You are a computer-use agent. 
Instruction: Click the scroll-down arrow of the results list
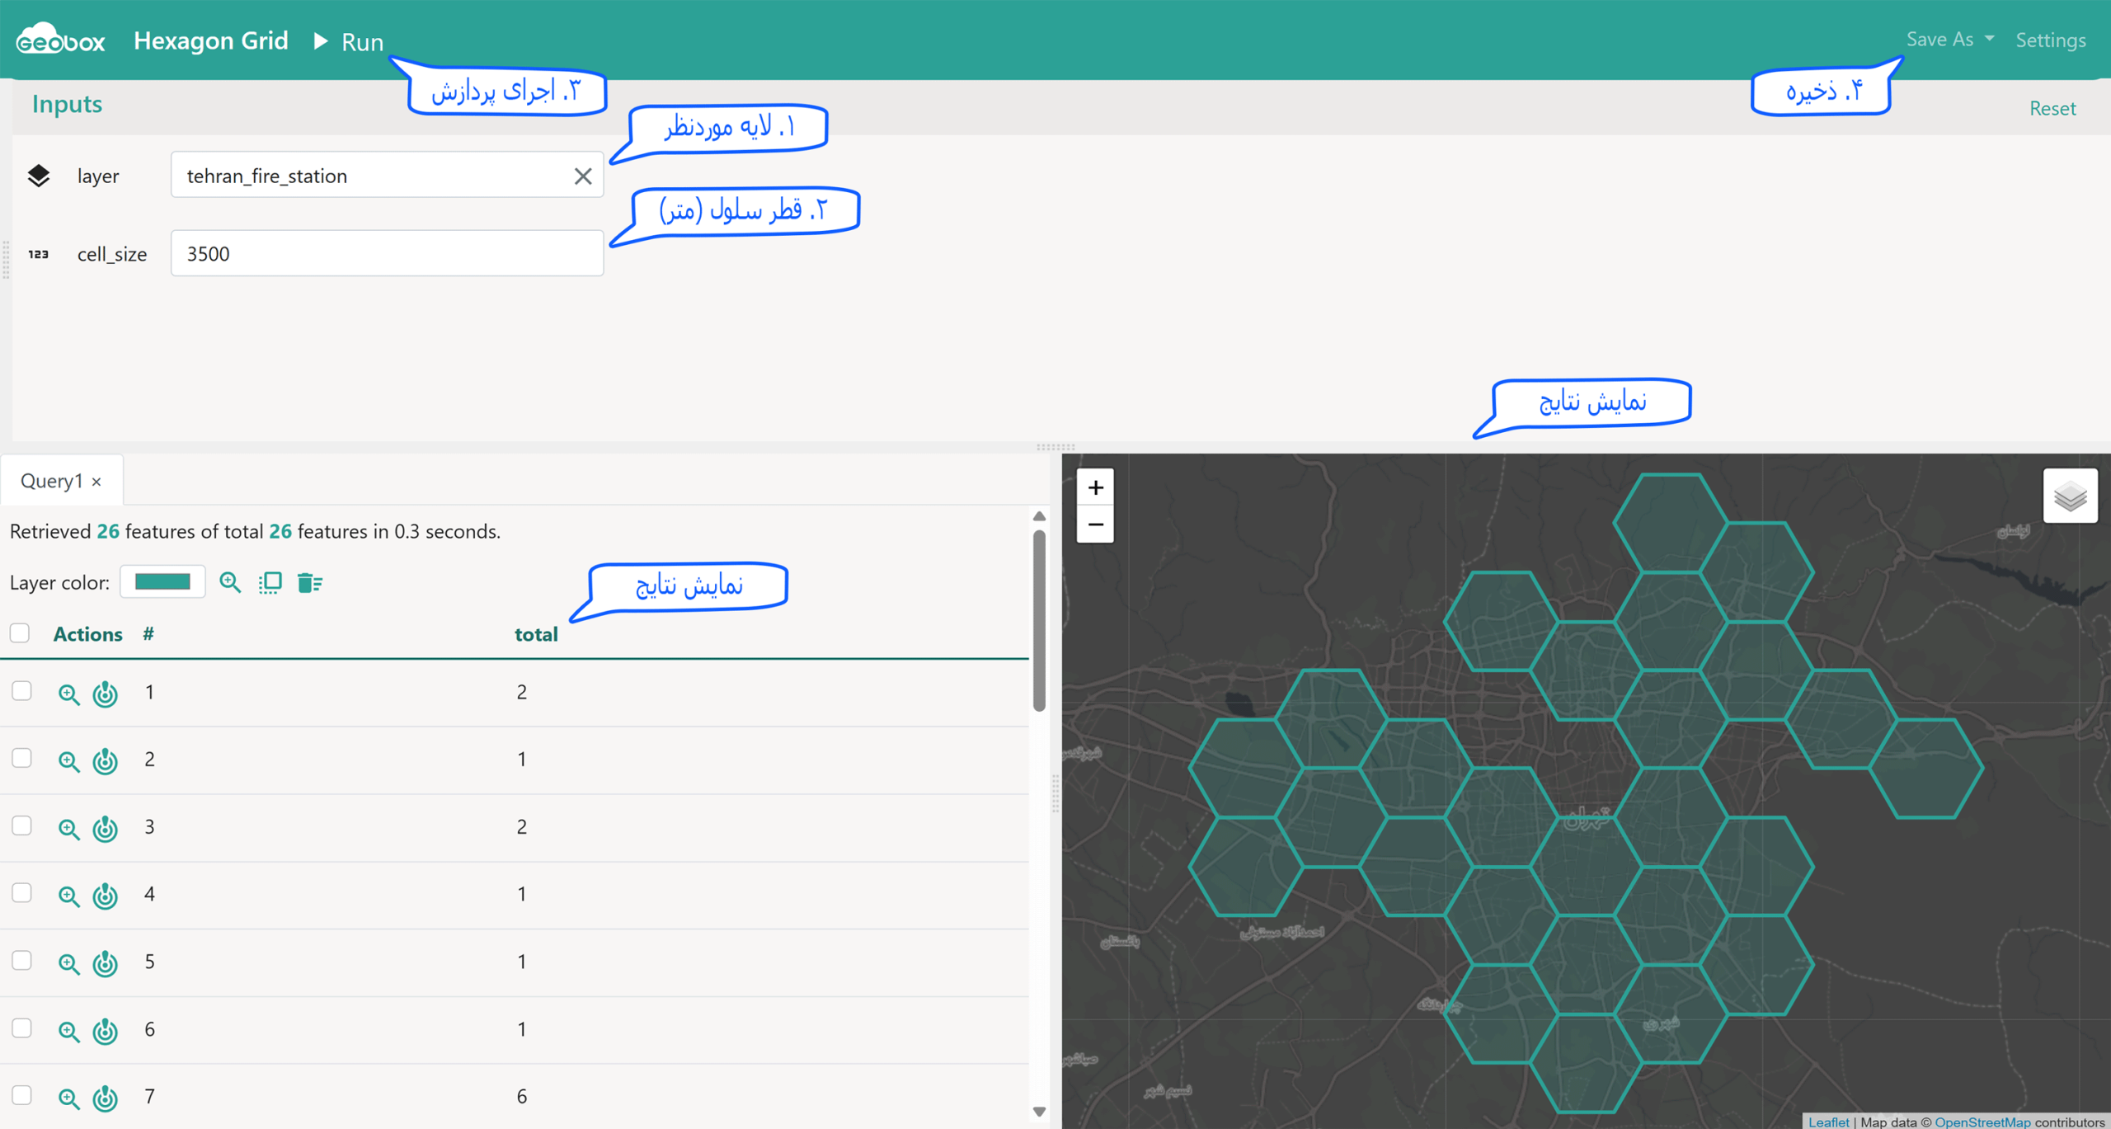point(1039,1112)
